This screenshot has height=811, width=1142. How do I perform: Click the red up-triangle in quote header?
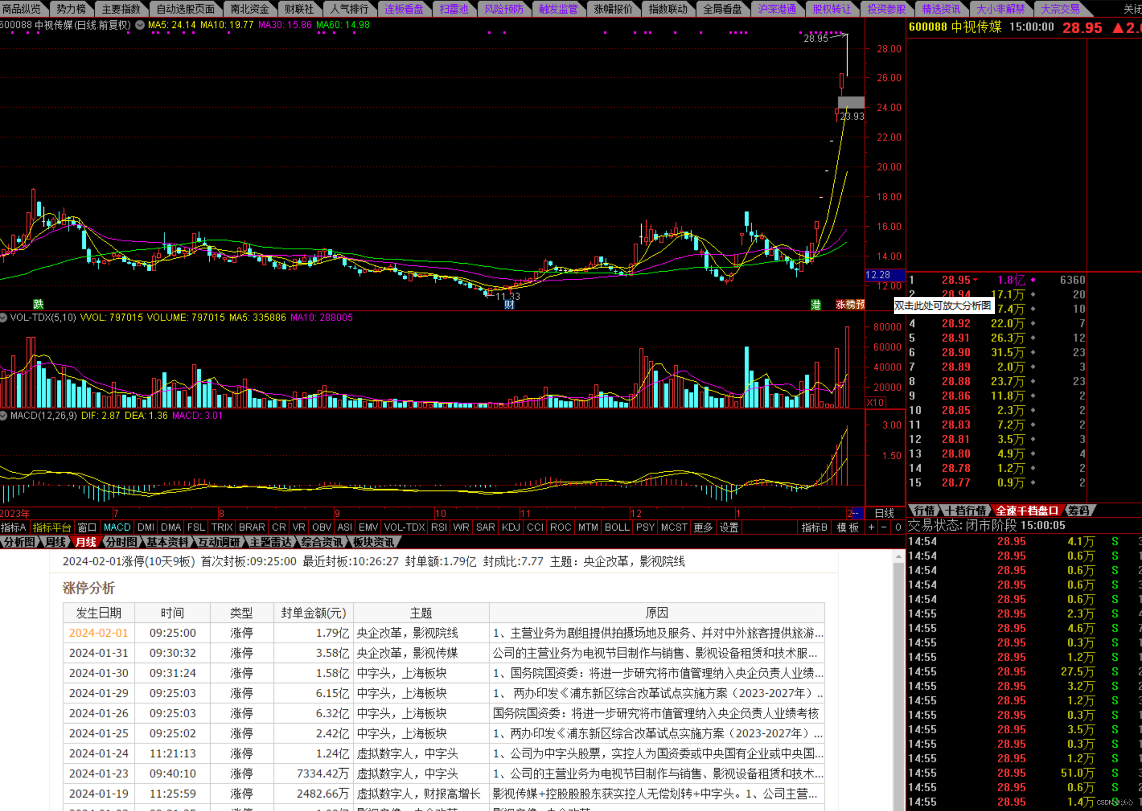[x=1118, y=28]
